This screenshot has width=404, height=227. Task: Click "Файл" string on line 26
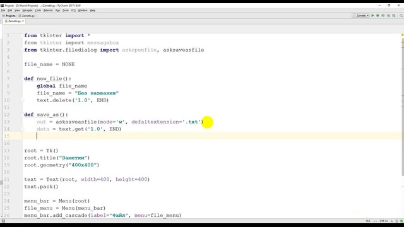(x=119, y=216)
